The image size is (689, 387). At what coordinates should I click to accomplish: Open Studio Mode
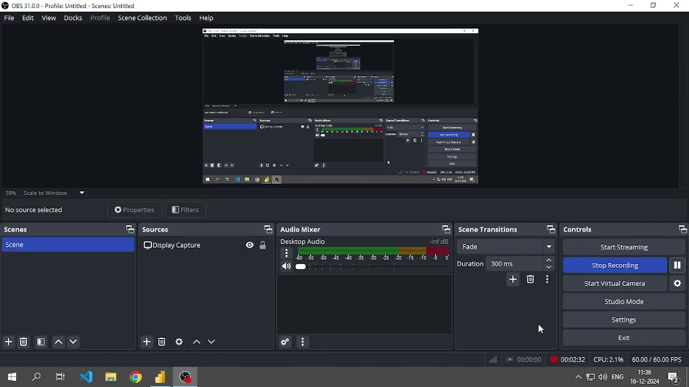(x=624, y=302)
